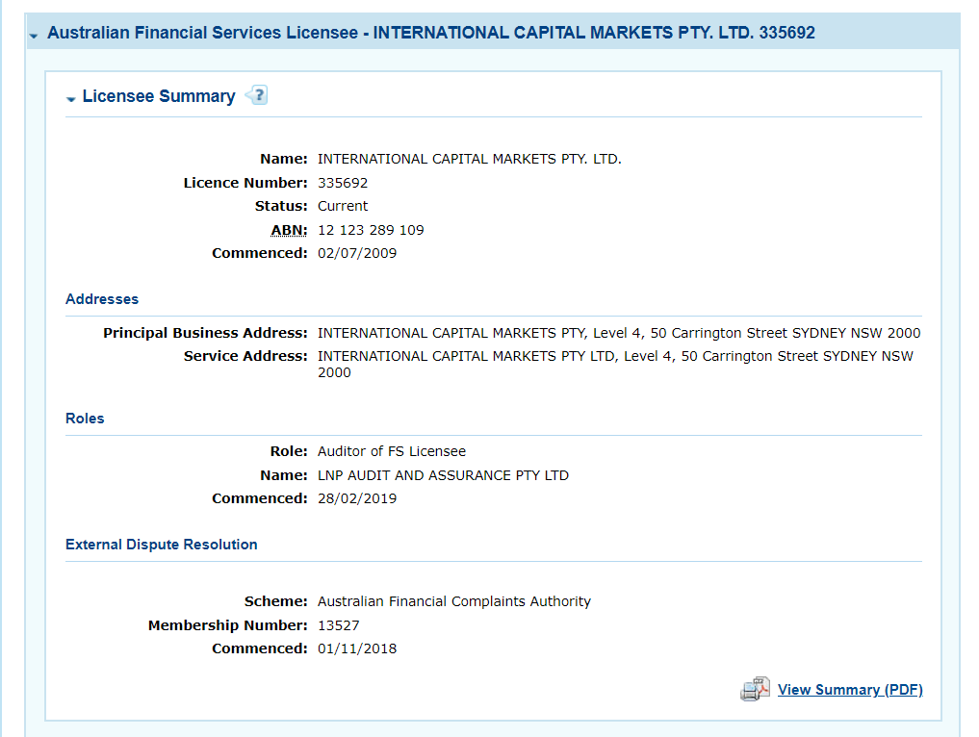The height and width of the screenshot is (737, 979).
Task: Click the PDF printer icon
Action: [x=755, y=689]
